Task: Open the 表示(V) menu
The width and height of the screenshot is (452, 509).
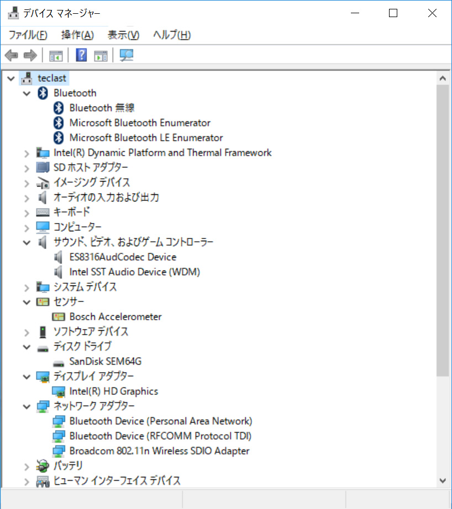Action: click(x=123, y=35)
